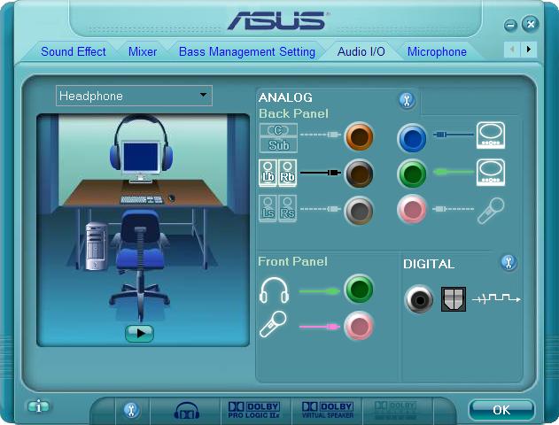Toggle the Dolby Headphone mode button

click(x=186, y=411)
